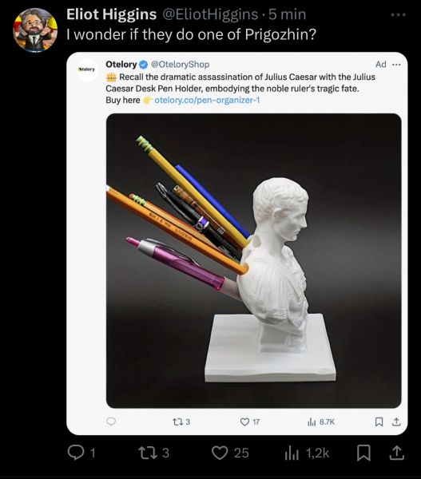Repost the quoted Otelory ad tweet
The image size is (421, 479).
point(177,422)
